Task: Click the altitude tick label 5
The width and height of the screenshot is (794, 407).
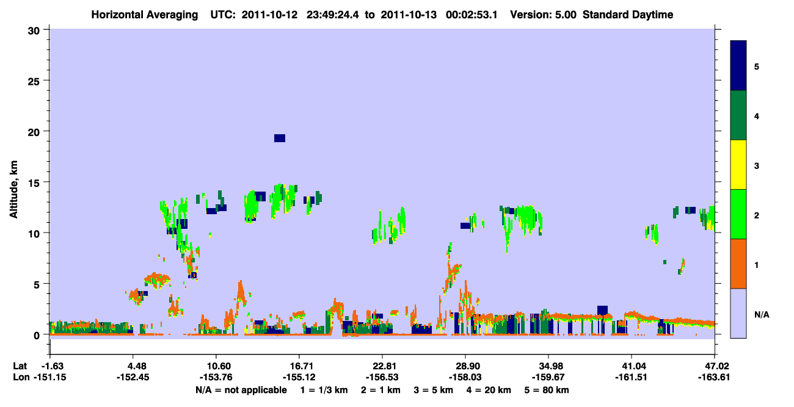Action: click(38, 284)
